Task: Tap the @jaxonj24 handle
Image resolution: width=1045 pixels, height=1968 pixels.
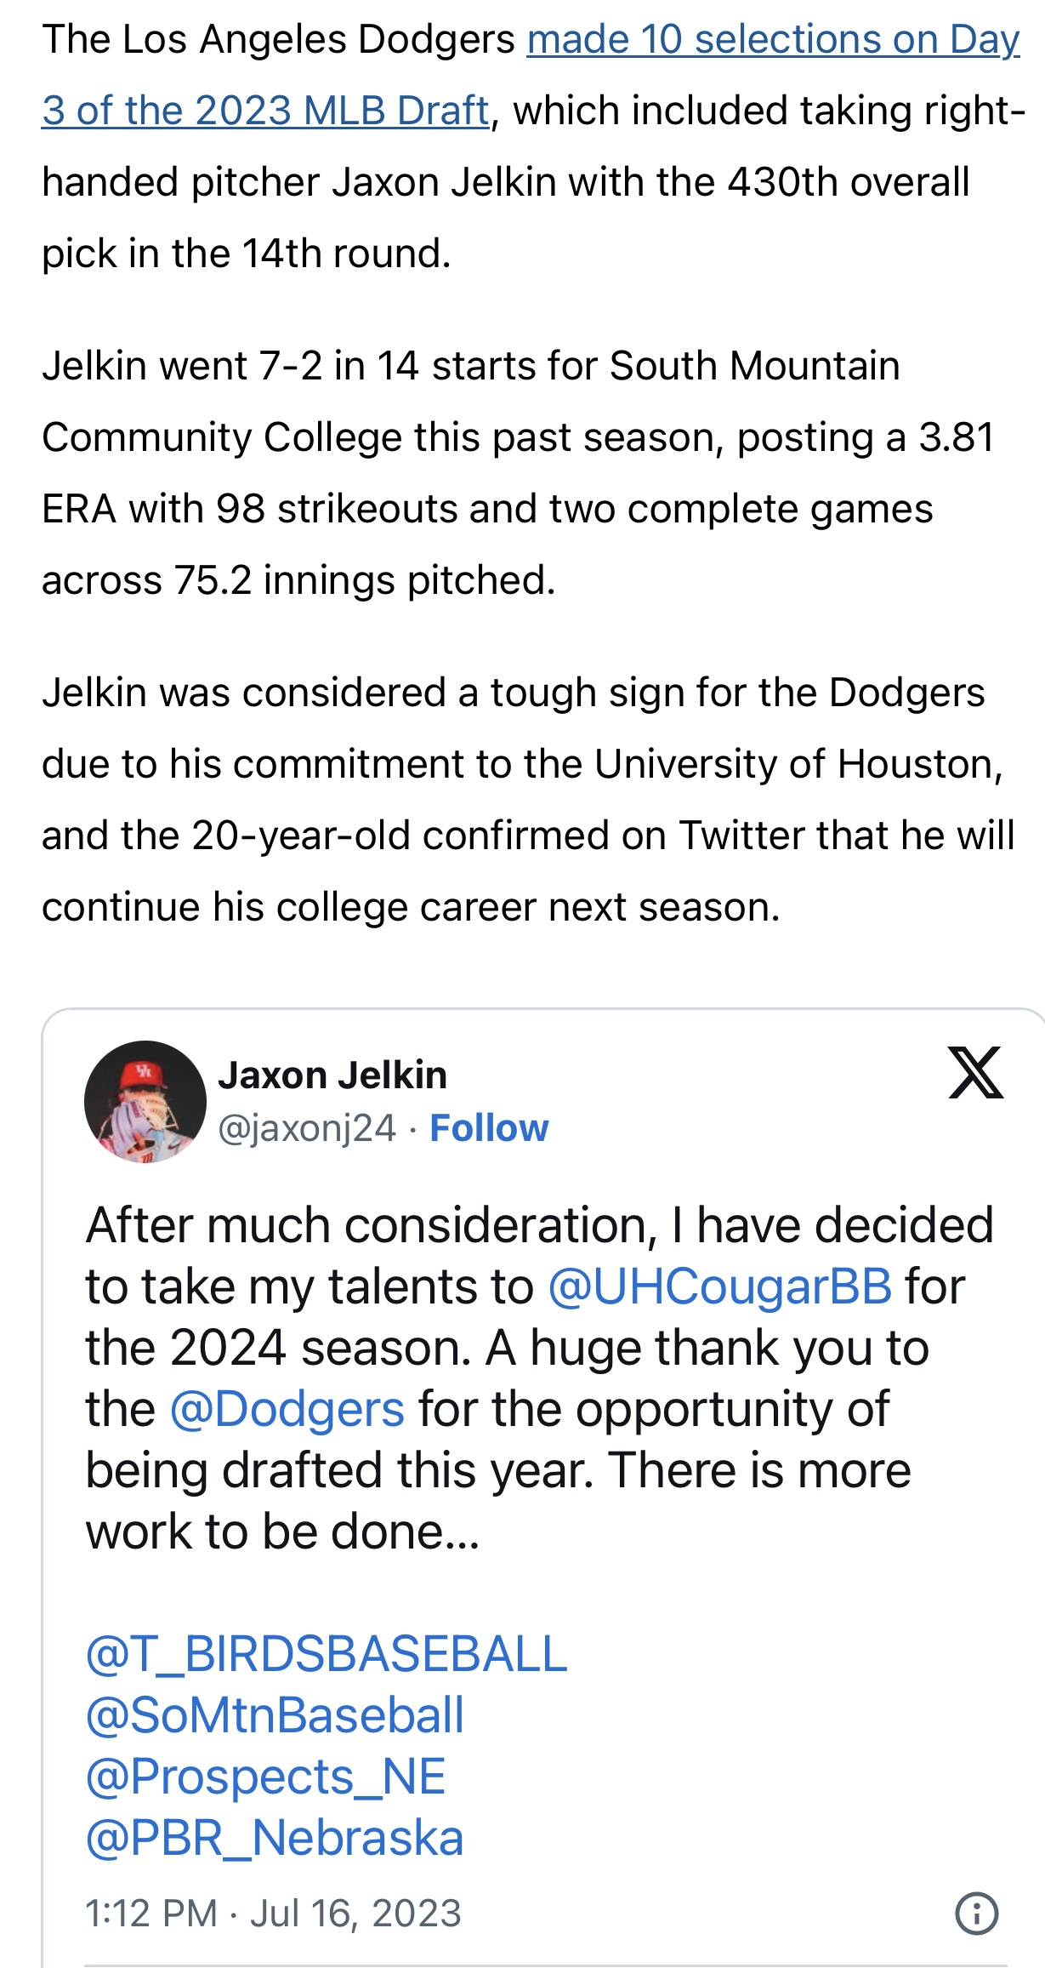Action: pyautogui.click(x=307, y=1128)
